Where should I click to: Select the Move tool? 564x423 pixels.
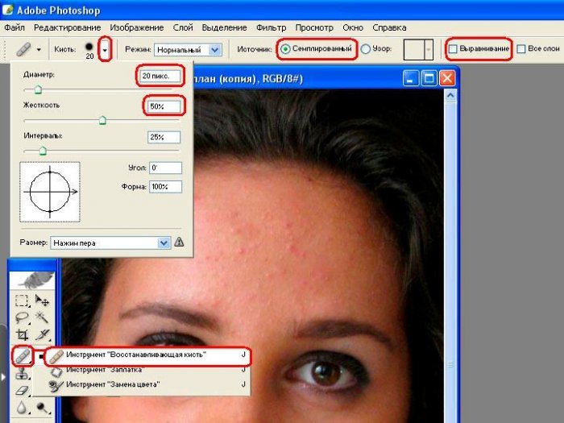point(44,301)
